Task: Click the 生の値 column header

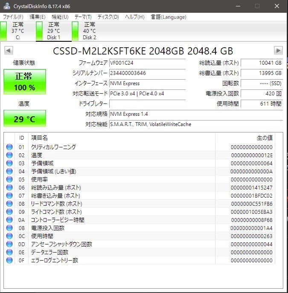Action: (x=245, y=138)
